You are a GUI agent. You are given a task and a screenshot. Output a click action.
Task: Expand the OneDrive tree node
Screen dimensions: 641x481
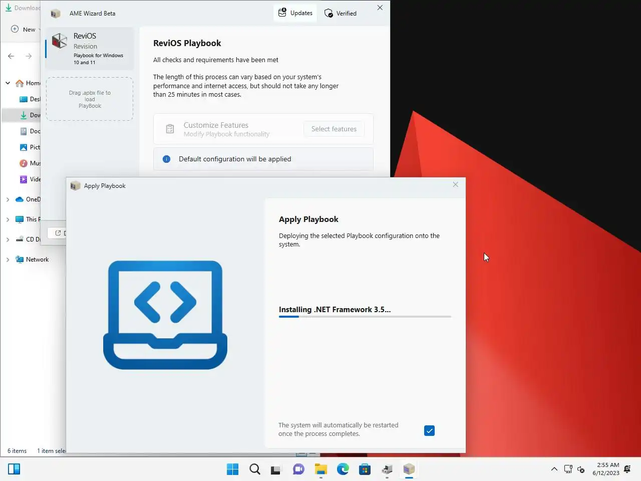pos(8,199)
